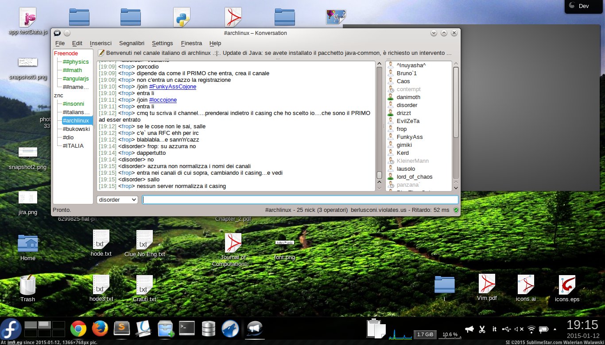Click the database cylinder icon in the panel
Image resolution: width=605 pixels, height=345 pixels.
pos(209,329)
